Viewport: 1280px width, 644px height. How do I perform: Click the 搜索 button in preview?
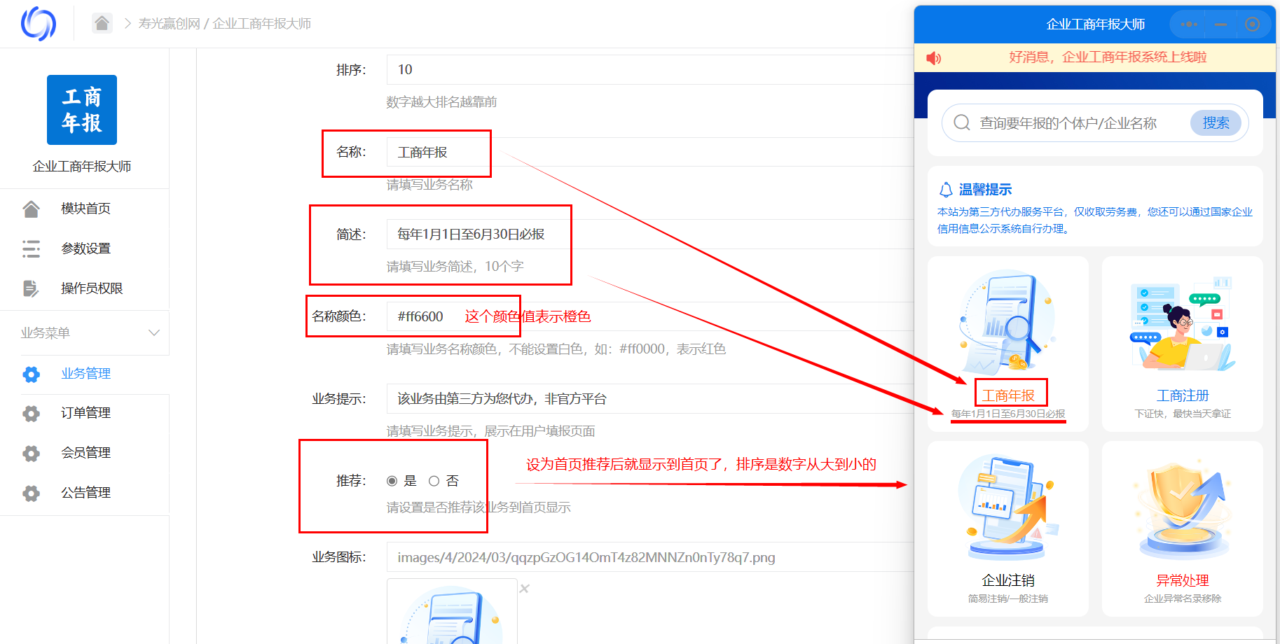(1216, 123)
